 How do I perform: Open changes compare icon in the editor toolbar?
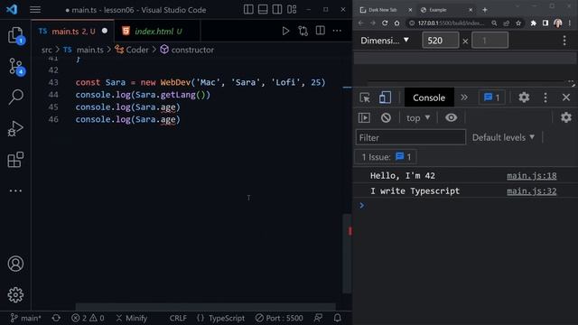pyautogui.click(x=303, y=31)
